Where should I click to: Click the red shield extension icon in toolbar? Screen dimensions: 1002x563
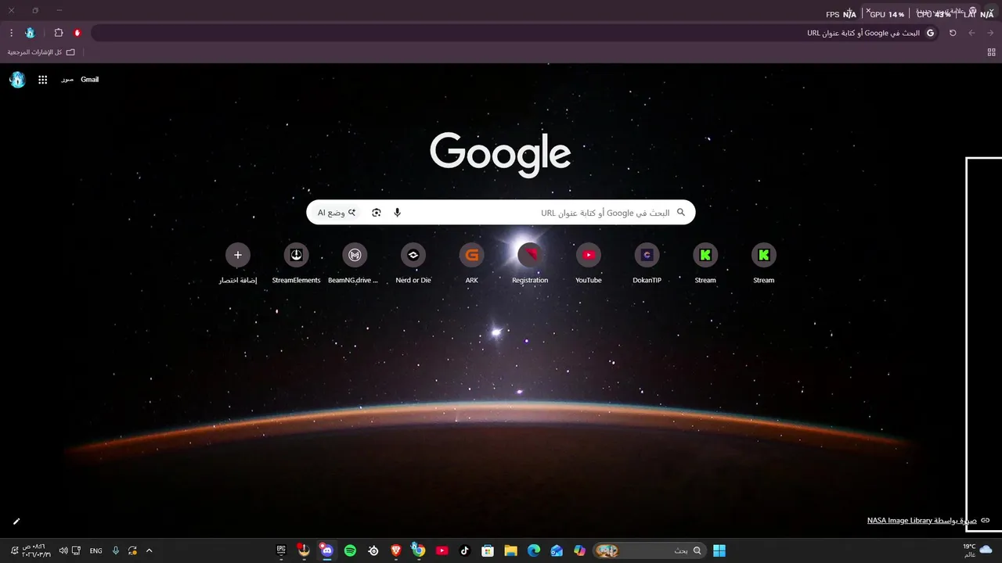click(x=77, y=33)
